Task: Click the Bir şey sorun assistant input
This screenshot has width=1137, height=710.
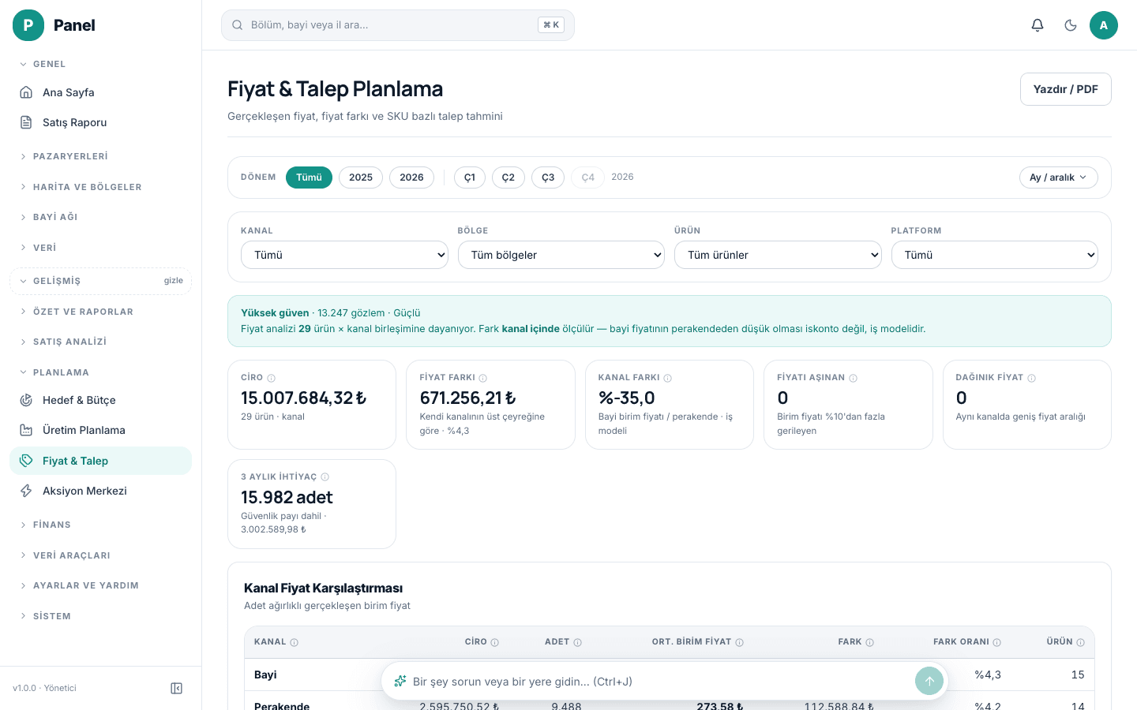Action: coord(659,682)
